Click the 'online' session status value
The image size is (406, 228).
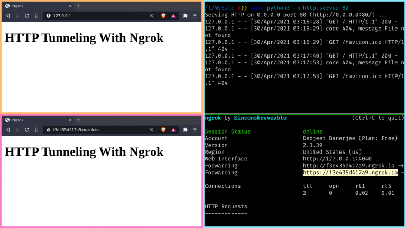(312, 131)
